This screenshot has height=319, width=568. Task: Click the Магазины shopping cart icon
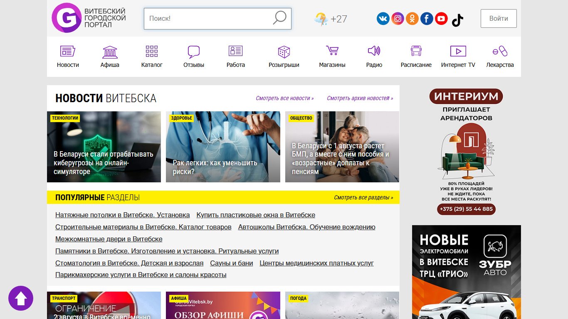coord(332,50)
